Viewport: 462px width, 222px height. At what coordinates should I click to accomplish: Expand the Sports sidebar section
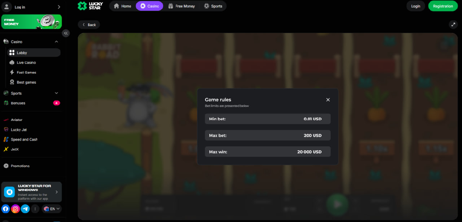tap(57, 93)
